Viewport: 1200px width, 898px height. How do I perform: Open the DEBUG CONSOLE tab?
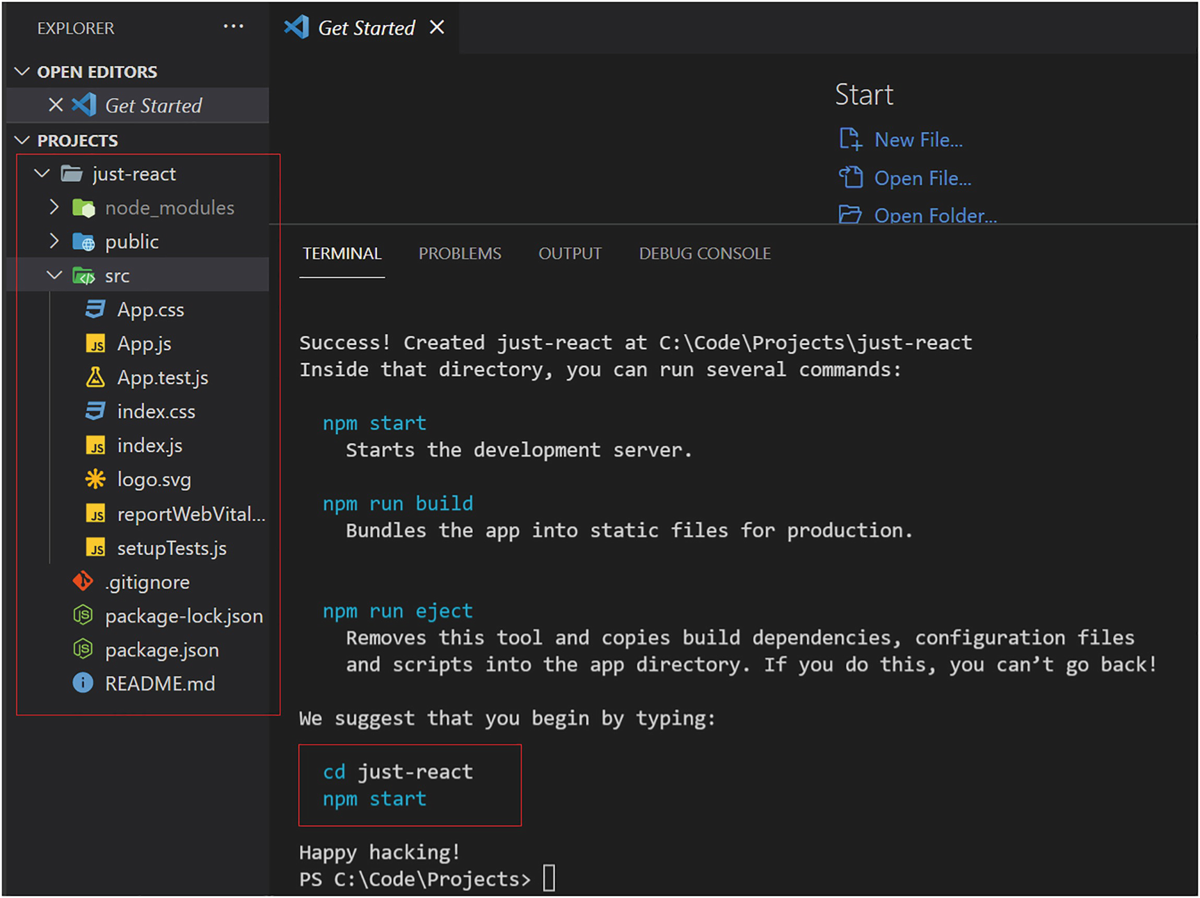(704, 254)
